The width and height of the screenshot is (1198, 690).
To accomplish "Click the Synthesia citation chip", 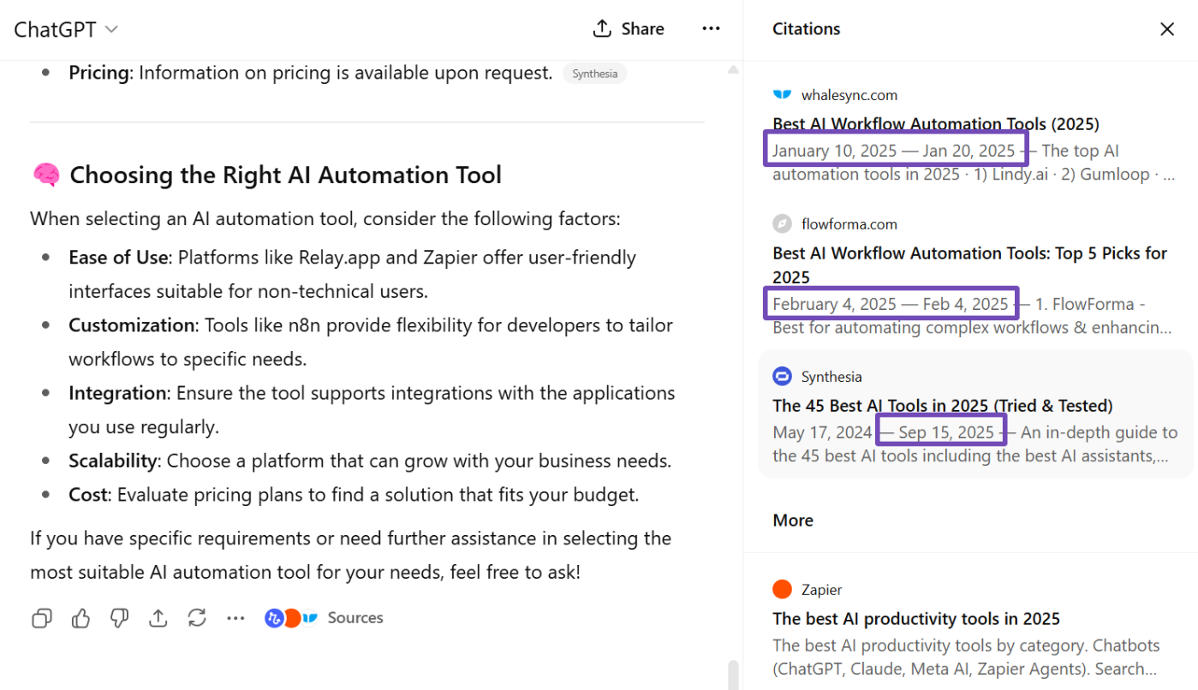I will point(594,74).
